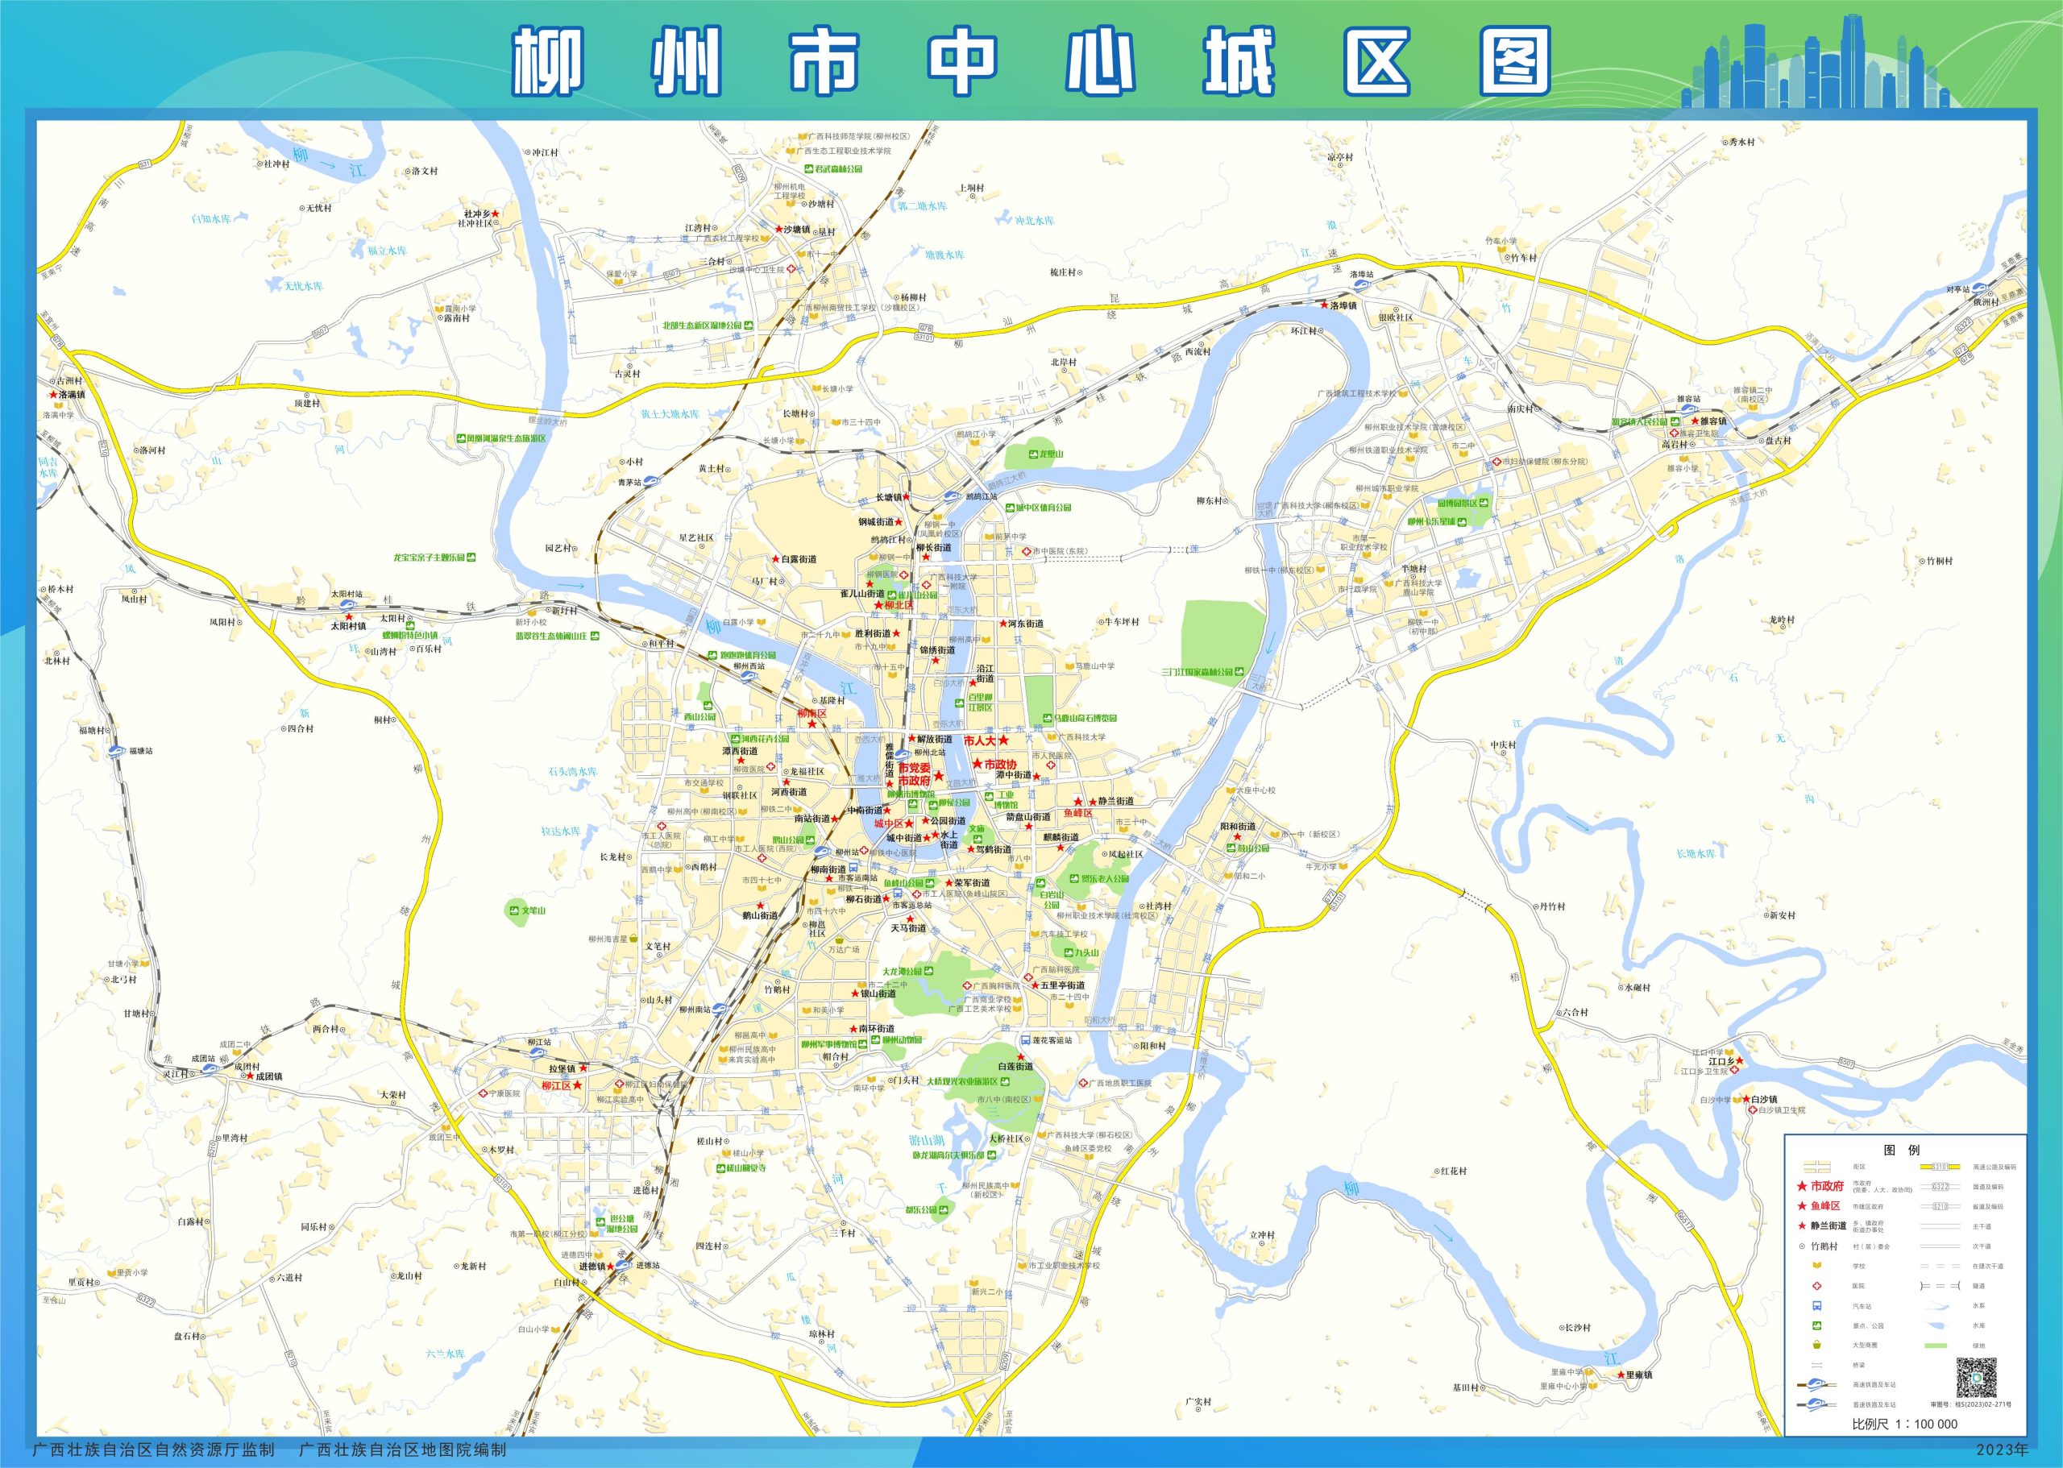Image resolution: width=2063 pixels, height=1468 pixels.
Task: Click the 雒容镇 town label
Action: point(1713,421)
